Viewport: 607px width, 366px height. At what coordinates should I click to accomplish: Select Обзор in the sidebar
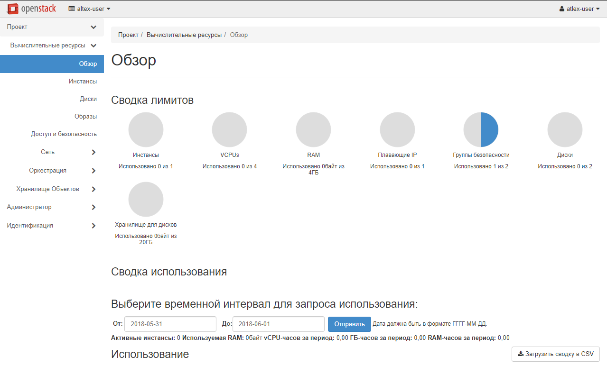tap(88, 64)
